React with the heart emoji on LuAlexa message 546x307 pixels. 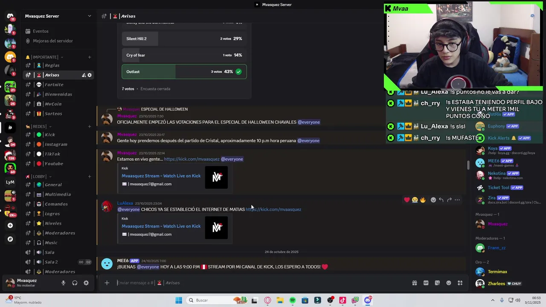pos(407,200)
